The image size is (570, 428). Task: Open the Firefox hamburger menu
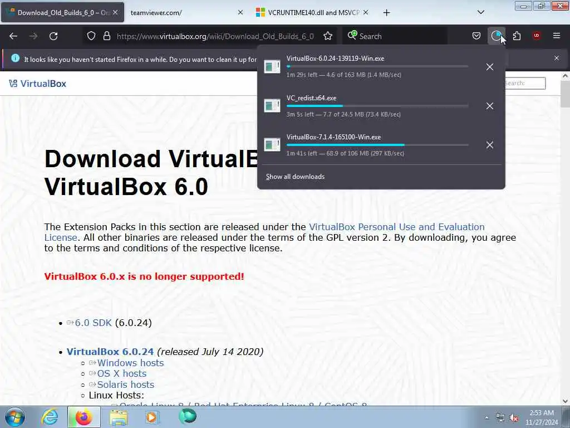coord(557,36)
